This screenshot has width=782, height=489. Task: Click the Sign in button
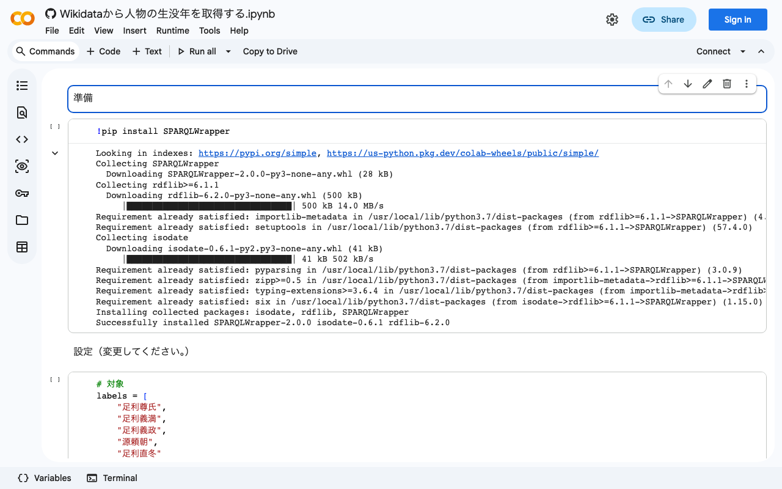[737, 19]
